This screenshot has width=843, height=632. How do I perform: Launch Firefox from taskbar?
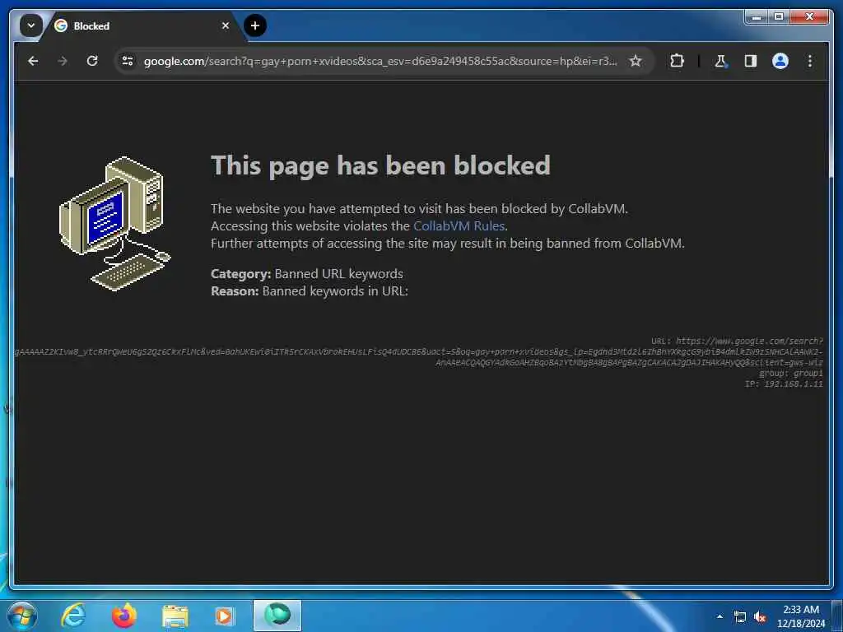[124, 616]
